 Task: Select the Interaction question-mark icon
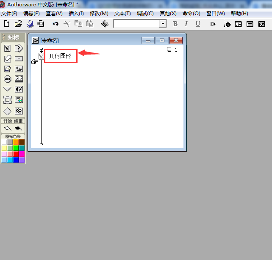click(x=19, y=49)
